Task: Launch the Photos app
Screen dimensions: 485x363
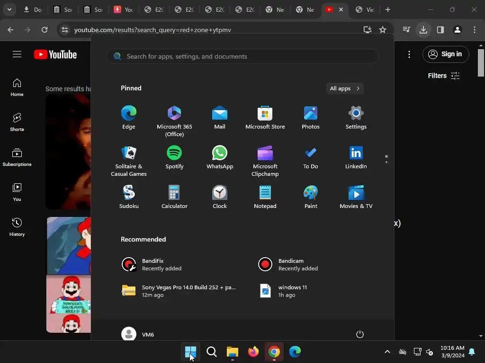Action: (x=311, y=118)
